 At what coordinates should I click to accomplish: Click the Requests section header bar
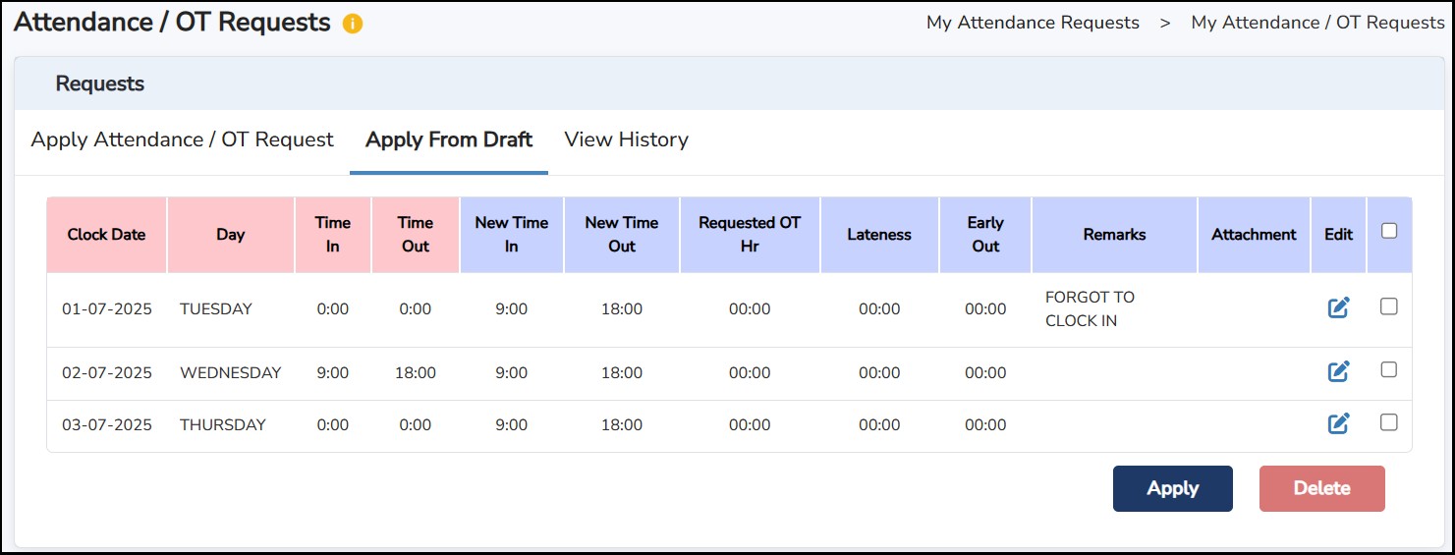(x=729, y=83)
